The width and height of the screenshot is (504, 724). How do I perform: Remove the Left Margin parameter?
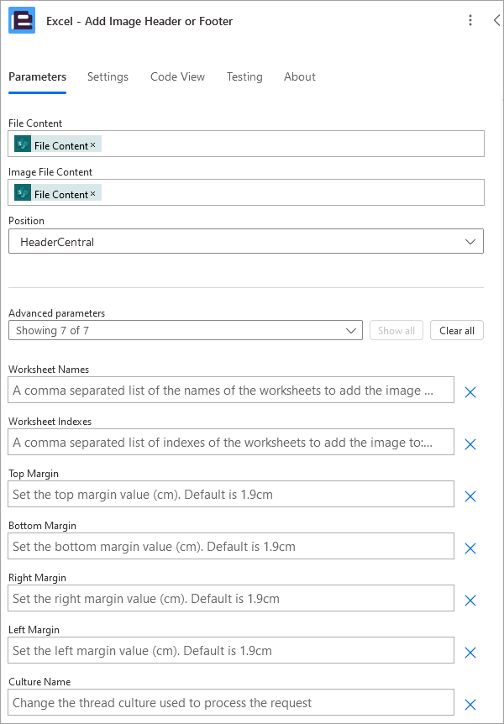point(470,653)
